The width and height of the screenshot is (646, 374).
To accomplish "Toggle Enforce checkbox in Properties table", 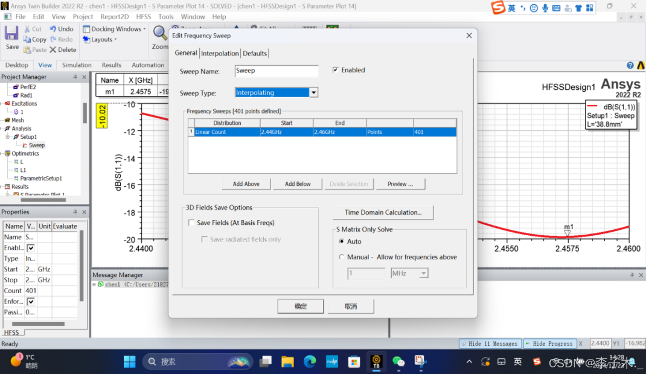I will click(30, 302).
